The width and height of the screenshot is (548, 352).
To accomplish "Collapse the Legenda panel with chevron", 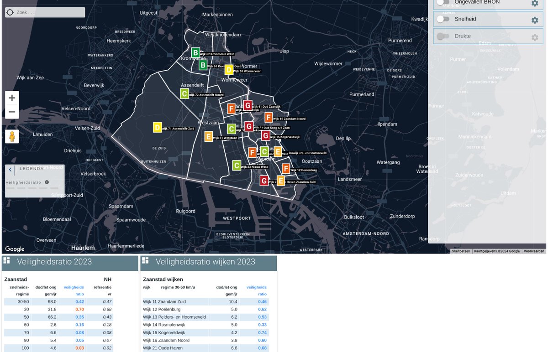I will 10,169.
